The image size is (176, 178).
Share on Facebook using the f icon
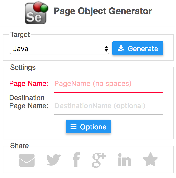76,160
